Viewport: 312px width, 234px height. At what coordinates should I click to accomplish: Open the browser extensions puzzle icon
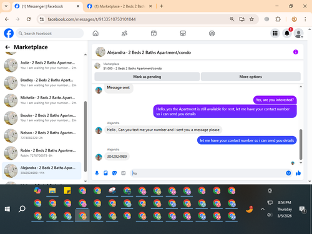tap(278, 19)
